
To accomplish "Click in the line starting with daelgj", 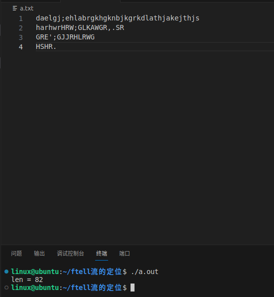I will (x=118, y=18).
